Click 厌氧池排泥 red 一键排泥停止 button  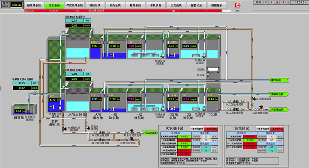(x=211, y=129)
